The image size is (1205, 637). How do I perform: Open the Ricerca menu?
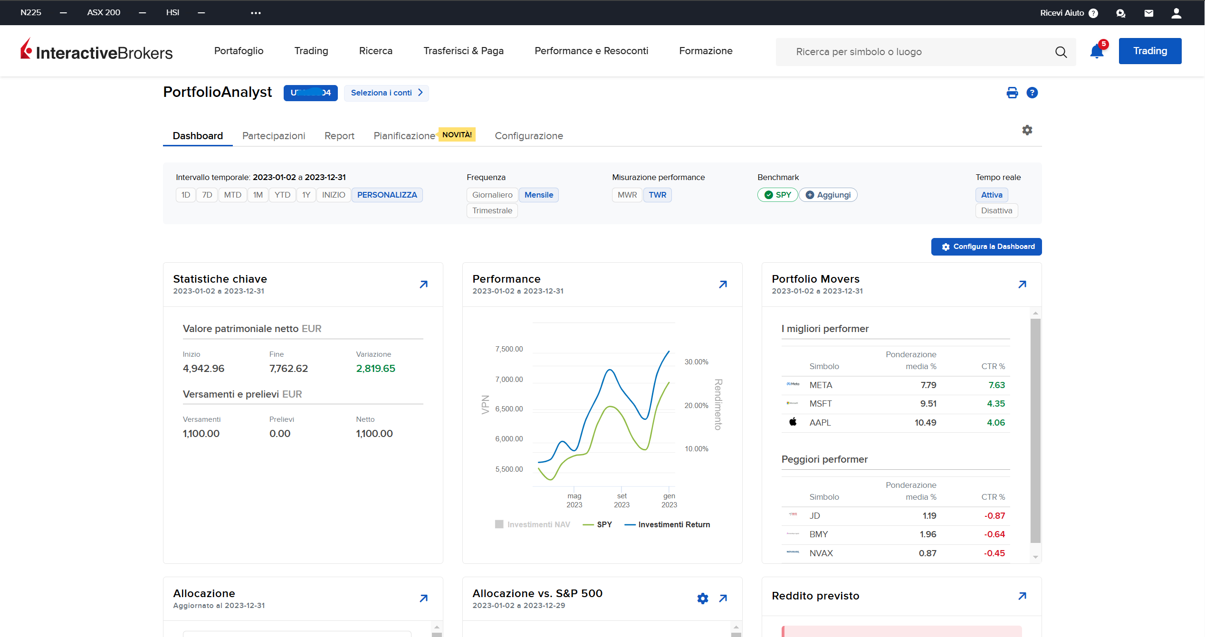tap(376, 51)
